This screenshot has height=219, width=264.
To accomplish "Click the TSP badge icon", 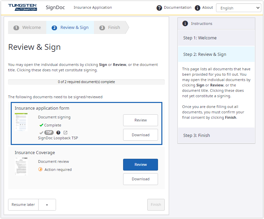I will [x=49, y=133].
